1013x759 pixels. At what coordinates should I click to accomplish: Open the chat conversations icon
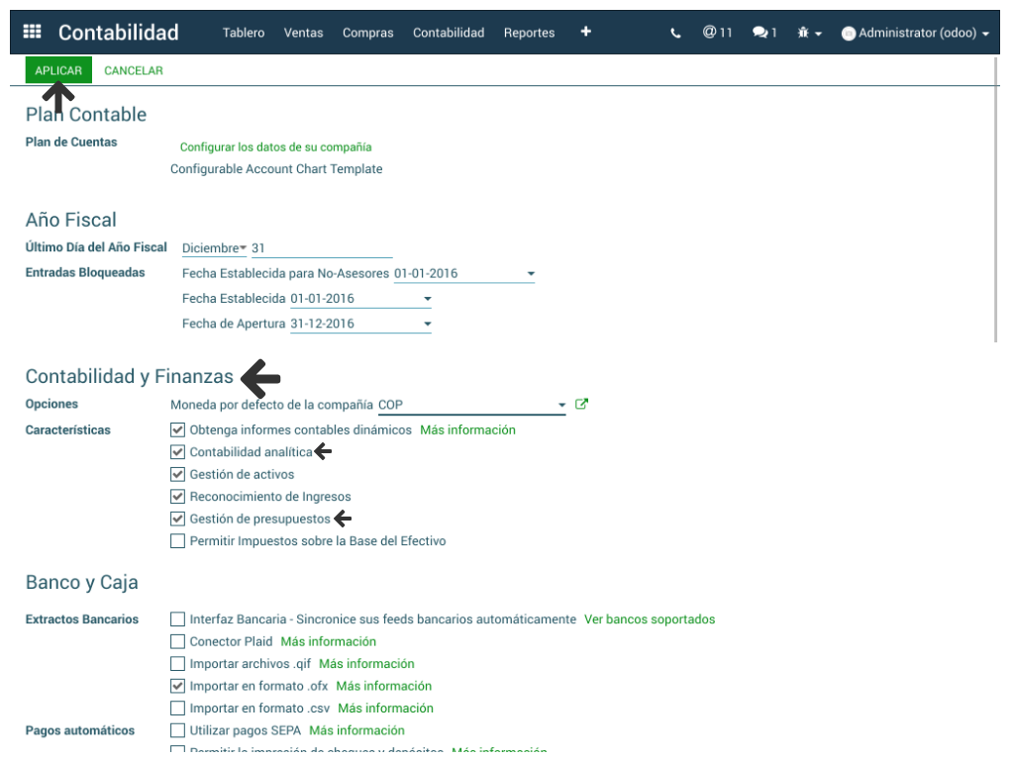click(763, 33)
